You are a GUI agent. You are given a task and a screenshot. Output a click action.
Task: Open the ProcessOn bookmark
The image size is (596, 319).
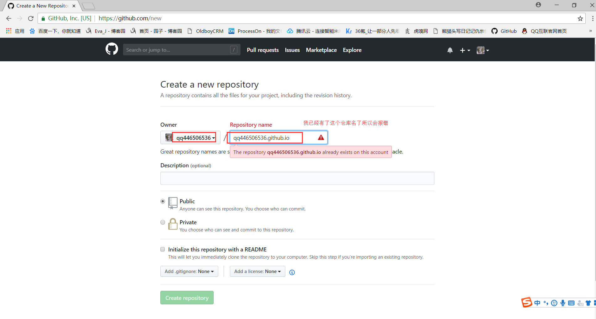tap(255, 31)
